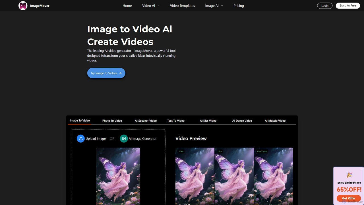
Task: Select the Image To Video tab
Action: tap(80, 120)
